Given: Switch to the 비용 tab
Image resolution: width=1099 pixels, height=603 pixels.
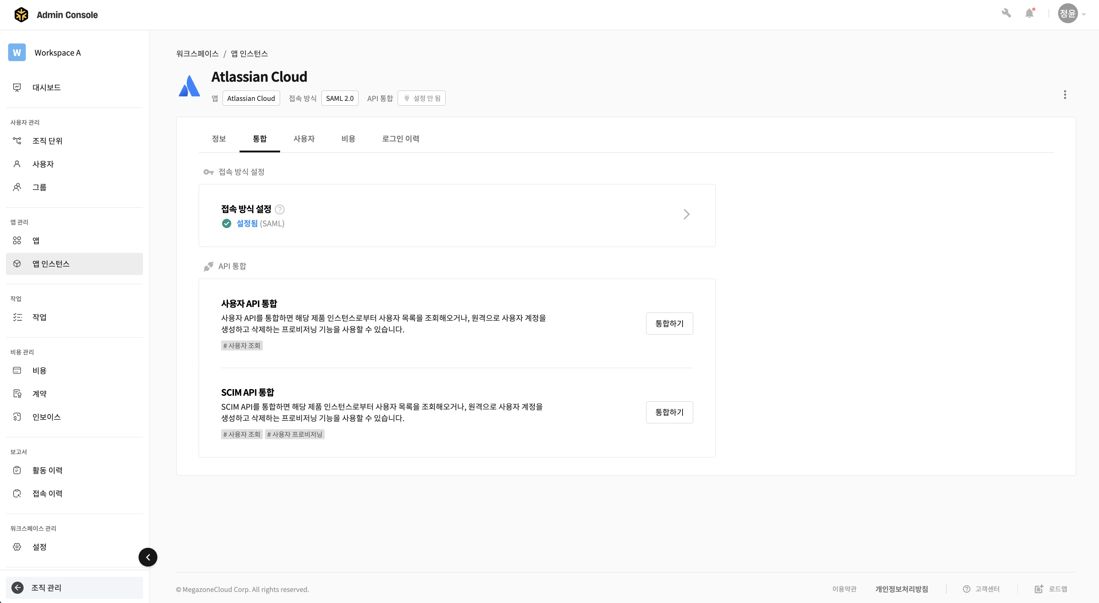Looking at the screenshot, I should pyautogui.click(x=349, y=138).
